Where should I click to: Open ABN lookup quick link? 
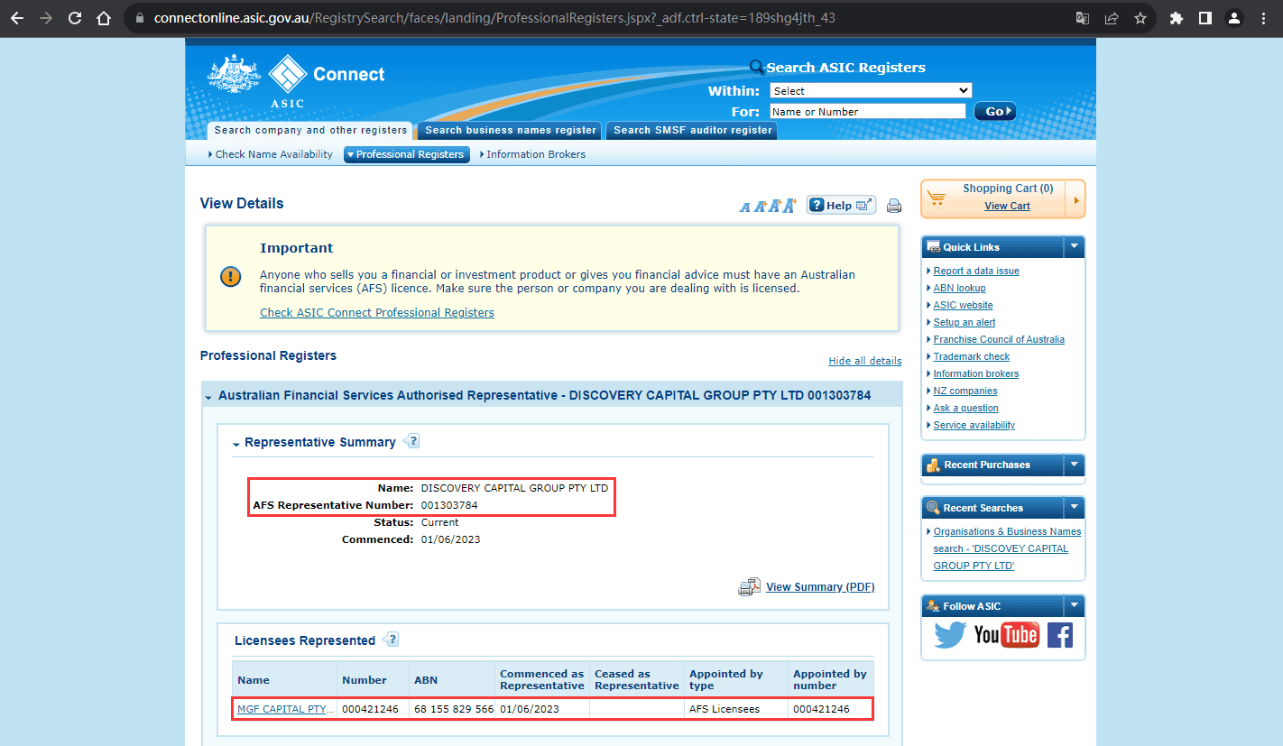[959, 288]
